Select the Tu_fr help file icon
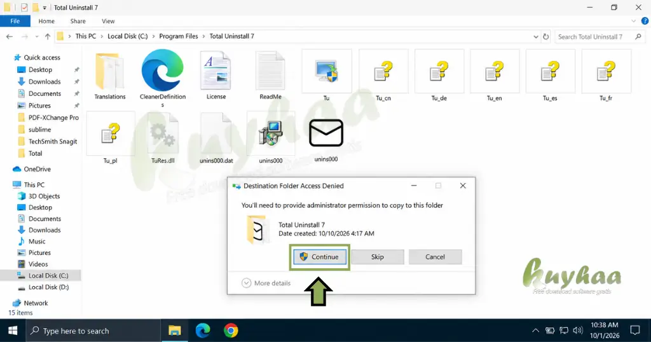Screen dimensions: 651x342 [x=606, y=71]
